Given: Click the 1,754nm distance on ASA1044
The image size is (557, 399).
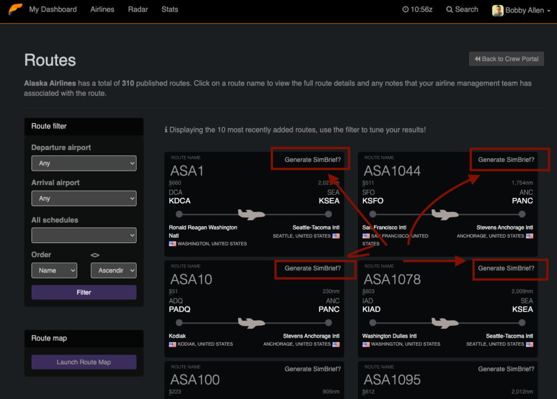Looking at the screenshot, I should tap(522, 183).
